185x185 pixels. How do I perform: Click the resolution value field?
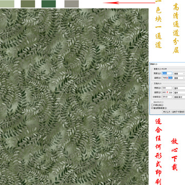pyautogui.click(x=167, y=97)
